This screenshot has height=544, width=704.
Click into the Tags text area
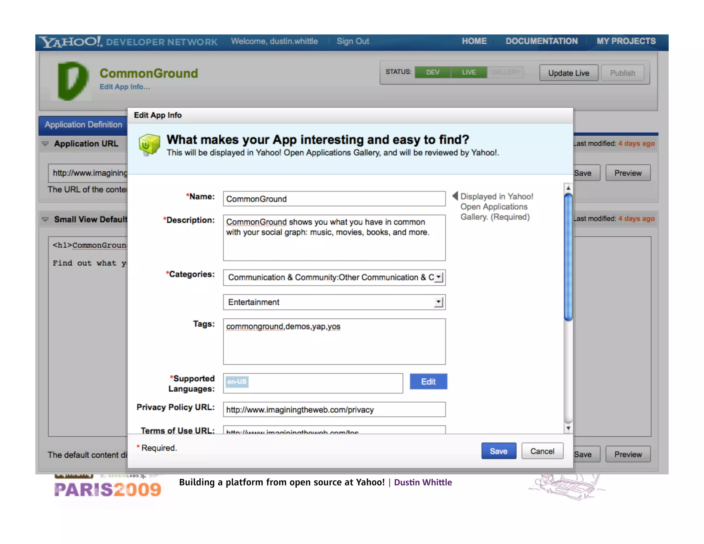334,341
